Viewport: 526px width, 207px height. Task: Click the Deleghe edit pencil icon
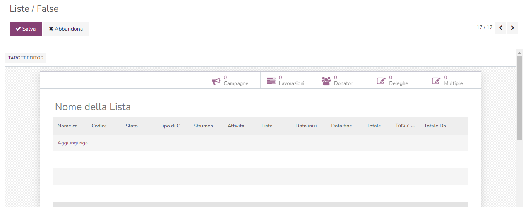point(381,81)
